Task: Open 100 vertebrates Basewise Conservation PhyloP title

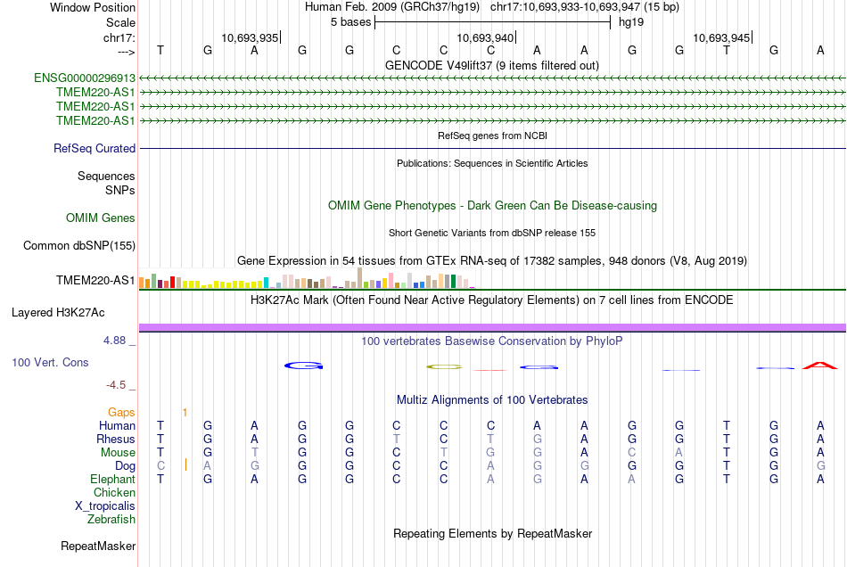Action: pos(492,341)
